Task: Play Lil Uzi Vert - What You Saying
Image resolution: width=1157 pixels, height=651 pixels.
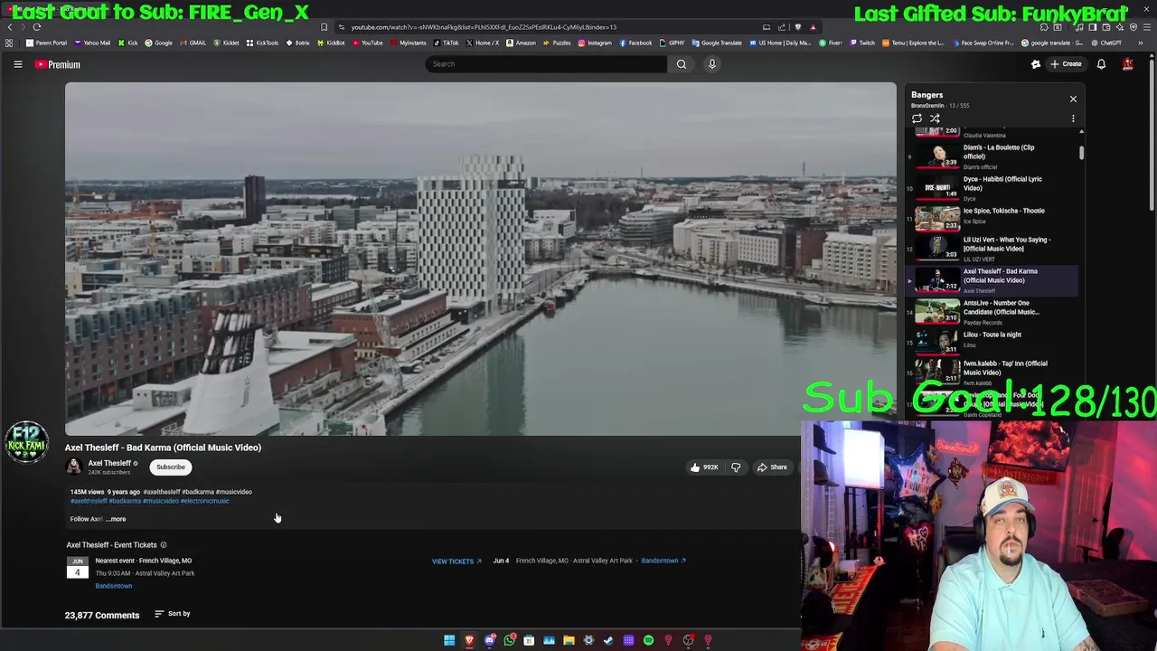Action: [x=992, y=249]
